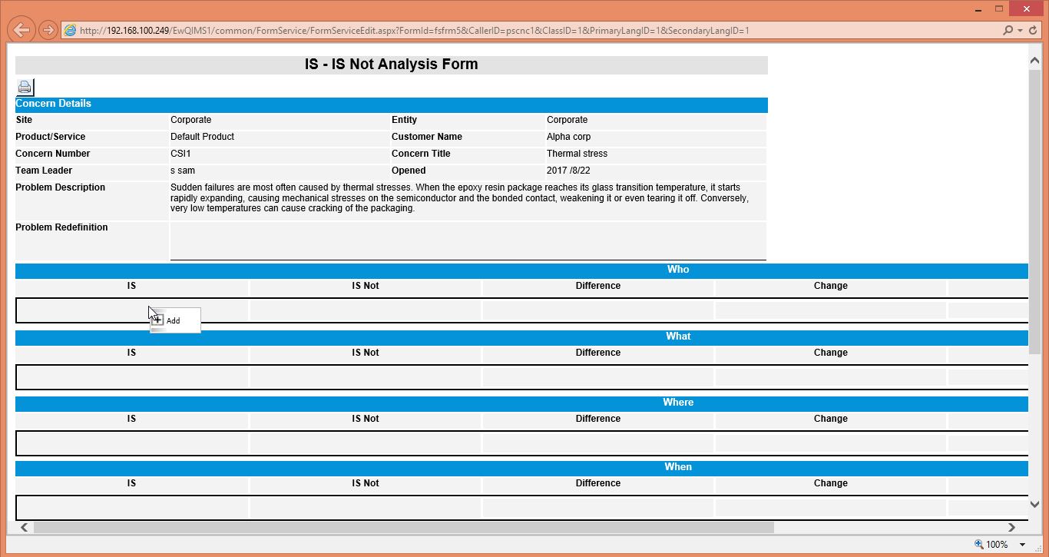
Task: Minimize the browser window
Action: tap(979, 9)
